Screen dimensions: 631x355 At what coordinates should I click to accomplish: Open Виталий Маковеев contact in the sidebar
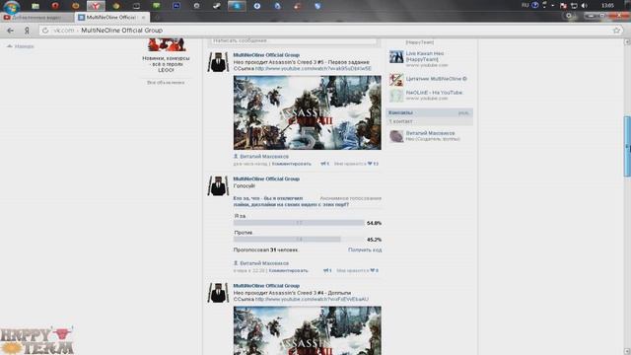[430, 133]
